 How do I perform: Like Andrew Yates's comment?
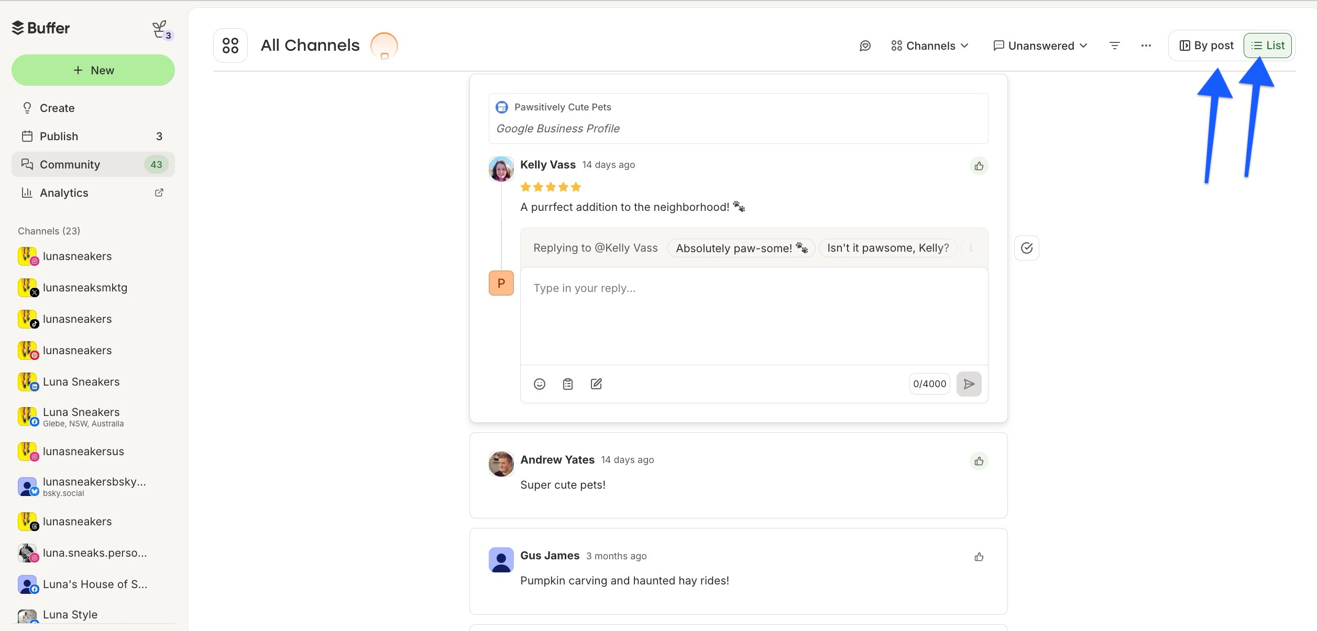click(979, 461)
